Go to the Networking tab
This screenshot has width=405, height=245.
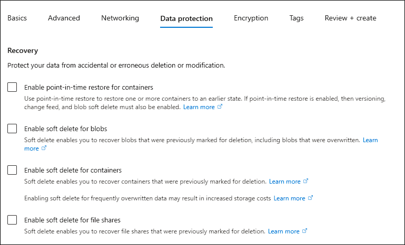120,18
